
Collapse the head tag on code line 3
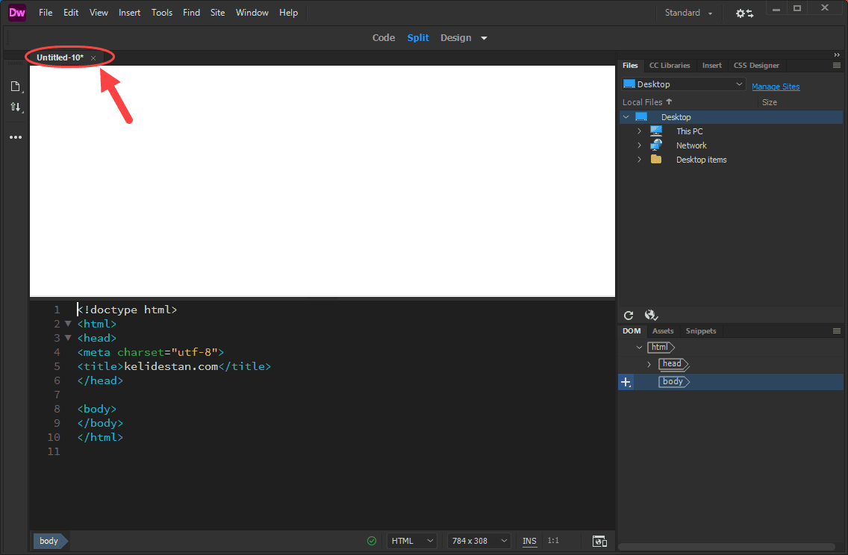pyautogui.click(x=68, y=338)
